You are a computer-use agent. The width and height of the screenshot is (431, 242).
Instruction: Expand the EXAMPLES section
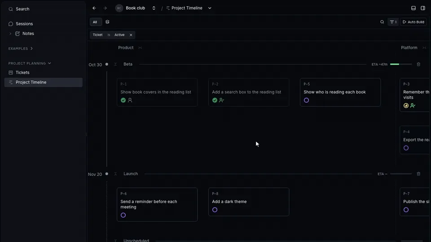tap(20, 48)
